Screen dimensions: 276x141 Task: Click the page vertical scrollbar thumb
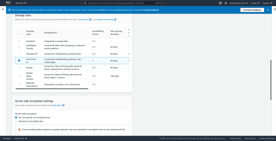271,80
